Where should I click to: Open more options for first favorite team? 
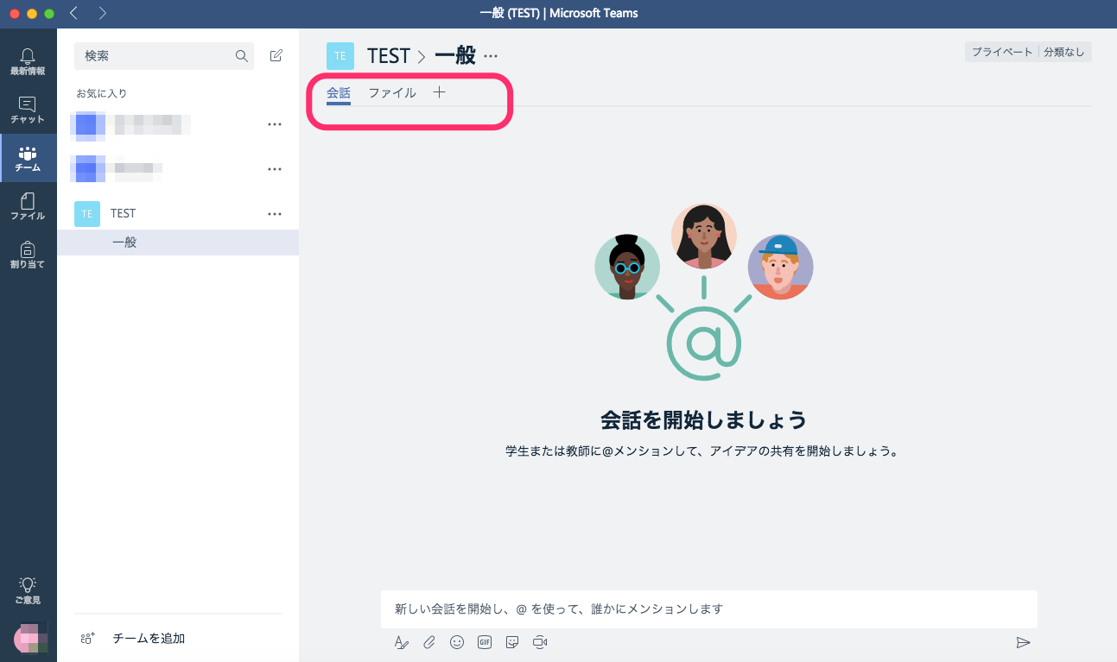tap(275, 124)
